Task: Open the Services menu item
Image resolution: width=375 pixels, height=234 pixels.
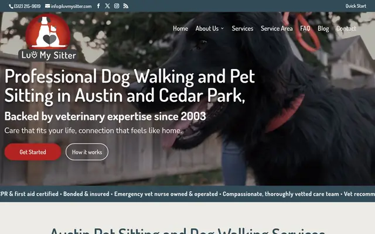Action: (242, 29)
